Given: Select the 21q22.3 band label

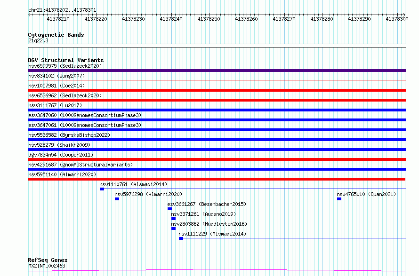Looking at the screenshot, I should tap(38, 40).
